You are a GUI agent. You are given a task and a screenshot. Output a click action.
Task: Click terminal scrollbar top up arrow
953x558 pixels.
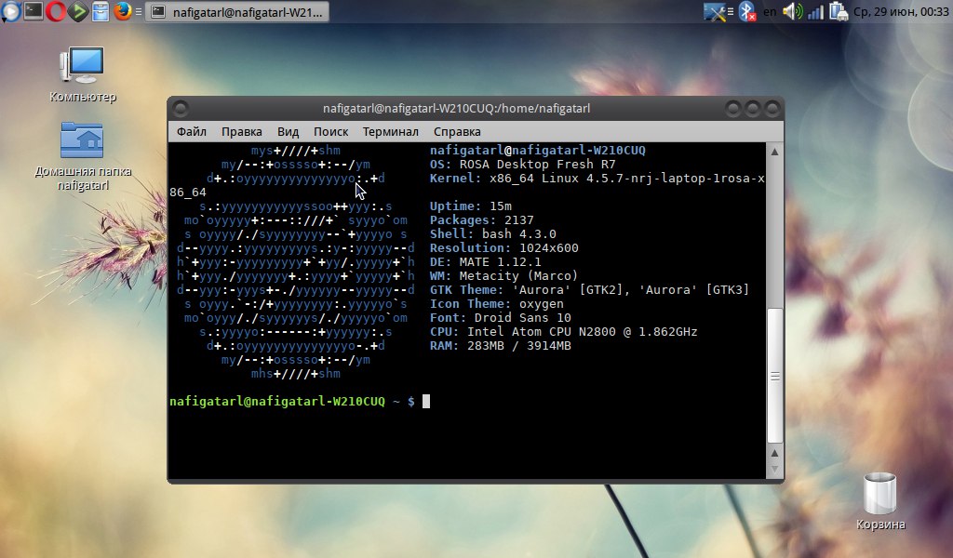tap(774, 152)
